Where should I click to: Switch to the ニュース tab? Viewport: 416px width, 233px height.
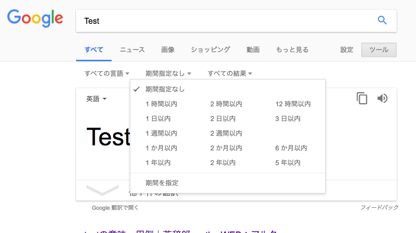(x=132, y=50)
